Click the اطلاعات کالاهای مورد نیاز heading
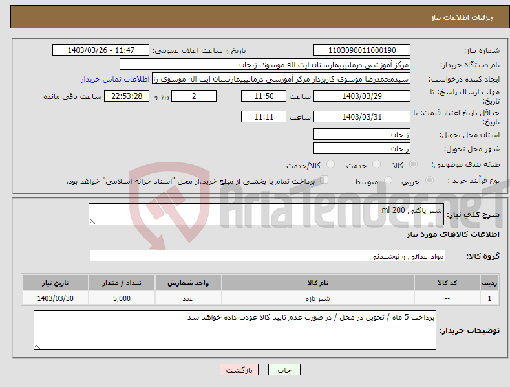510x387 pixels. pyautogui.click(x=452, y=234)
